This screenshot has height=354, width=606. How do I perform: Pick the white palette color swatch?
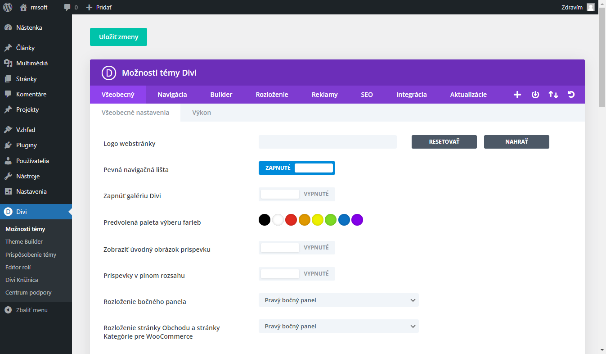[278, 220]
